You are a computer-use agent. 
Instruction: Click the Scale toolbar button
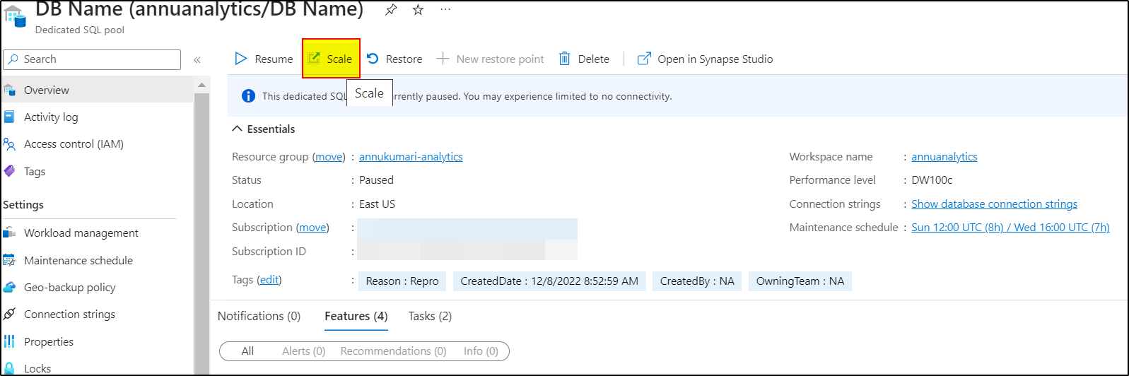(331, 59)
